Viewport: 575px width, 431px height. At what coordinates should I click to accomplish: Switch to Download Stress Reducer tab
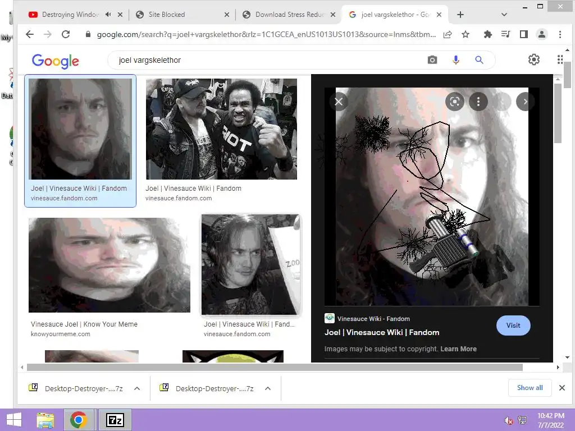click(x=289, y=14)
